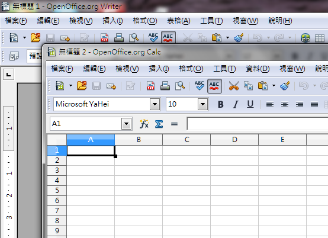The height and width of the screenshot is (238, 328).
Task: Export as PDF in Writer toolbar
Action: coord(104,38)
